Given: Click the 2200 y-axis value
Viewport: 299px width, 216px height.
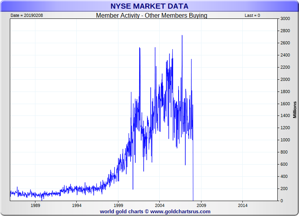Looking at the screenshot, I should [285, 68].
